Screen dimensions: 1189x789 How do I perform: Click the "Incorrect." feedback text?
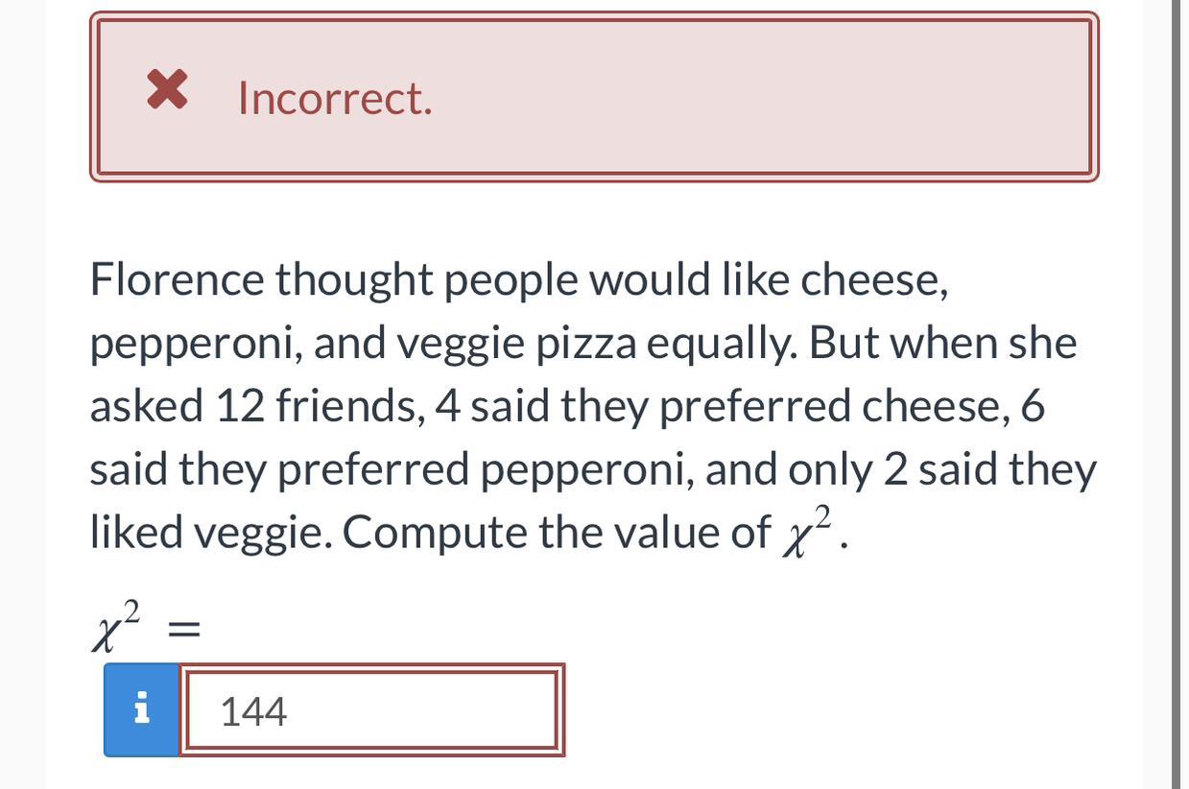pyautogui.click(x=335, y=98)
